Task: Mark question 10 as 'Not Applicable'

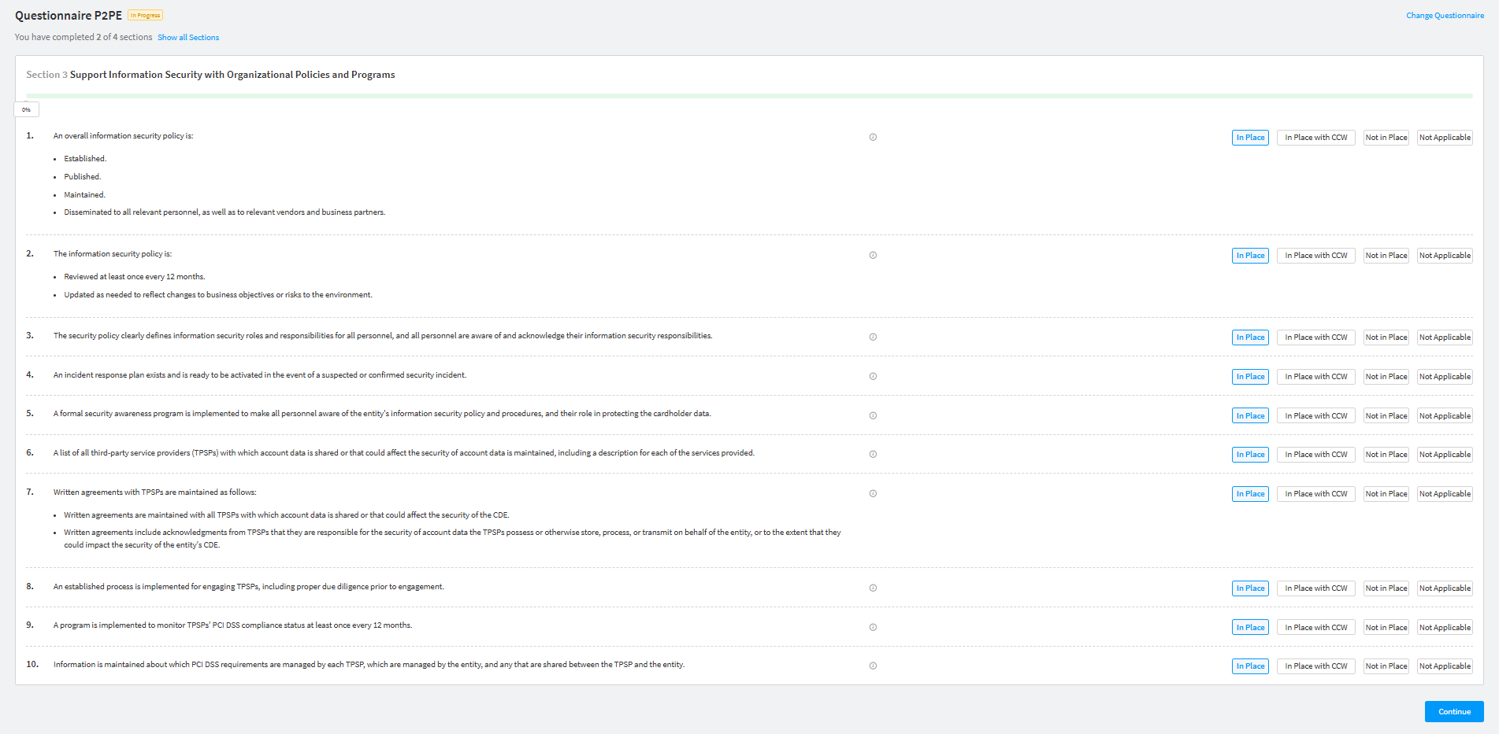Action: (x=1445, y=666)
